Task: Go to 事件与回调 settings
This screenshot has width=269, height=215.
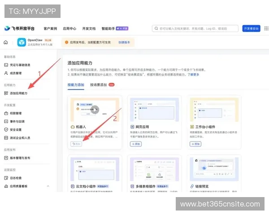Action: pyautogui.click(x=17, y=121)
